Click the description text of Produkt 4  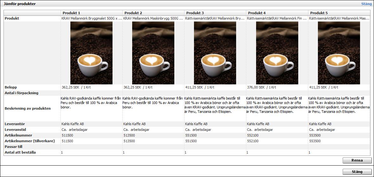(x=277, y=105)
